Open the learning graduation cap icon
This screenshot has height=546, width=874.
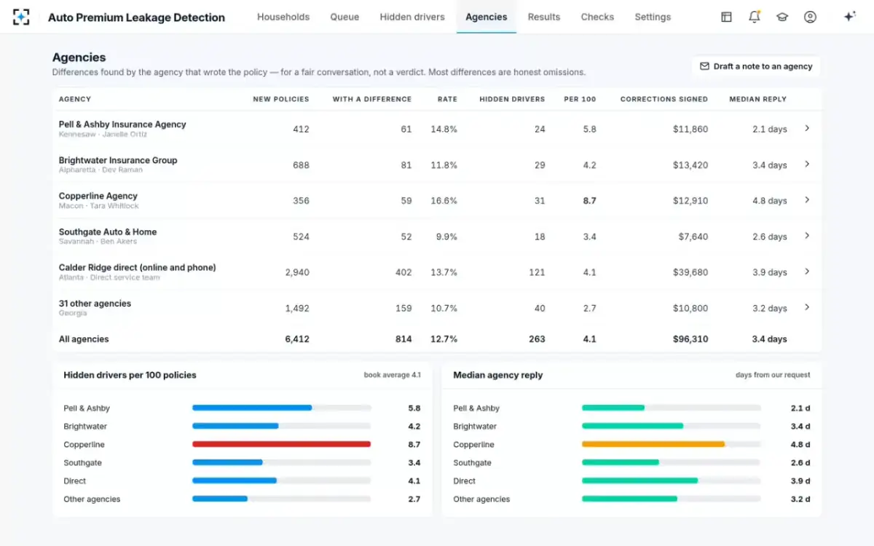click(x=782, y=17)
